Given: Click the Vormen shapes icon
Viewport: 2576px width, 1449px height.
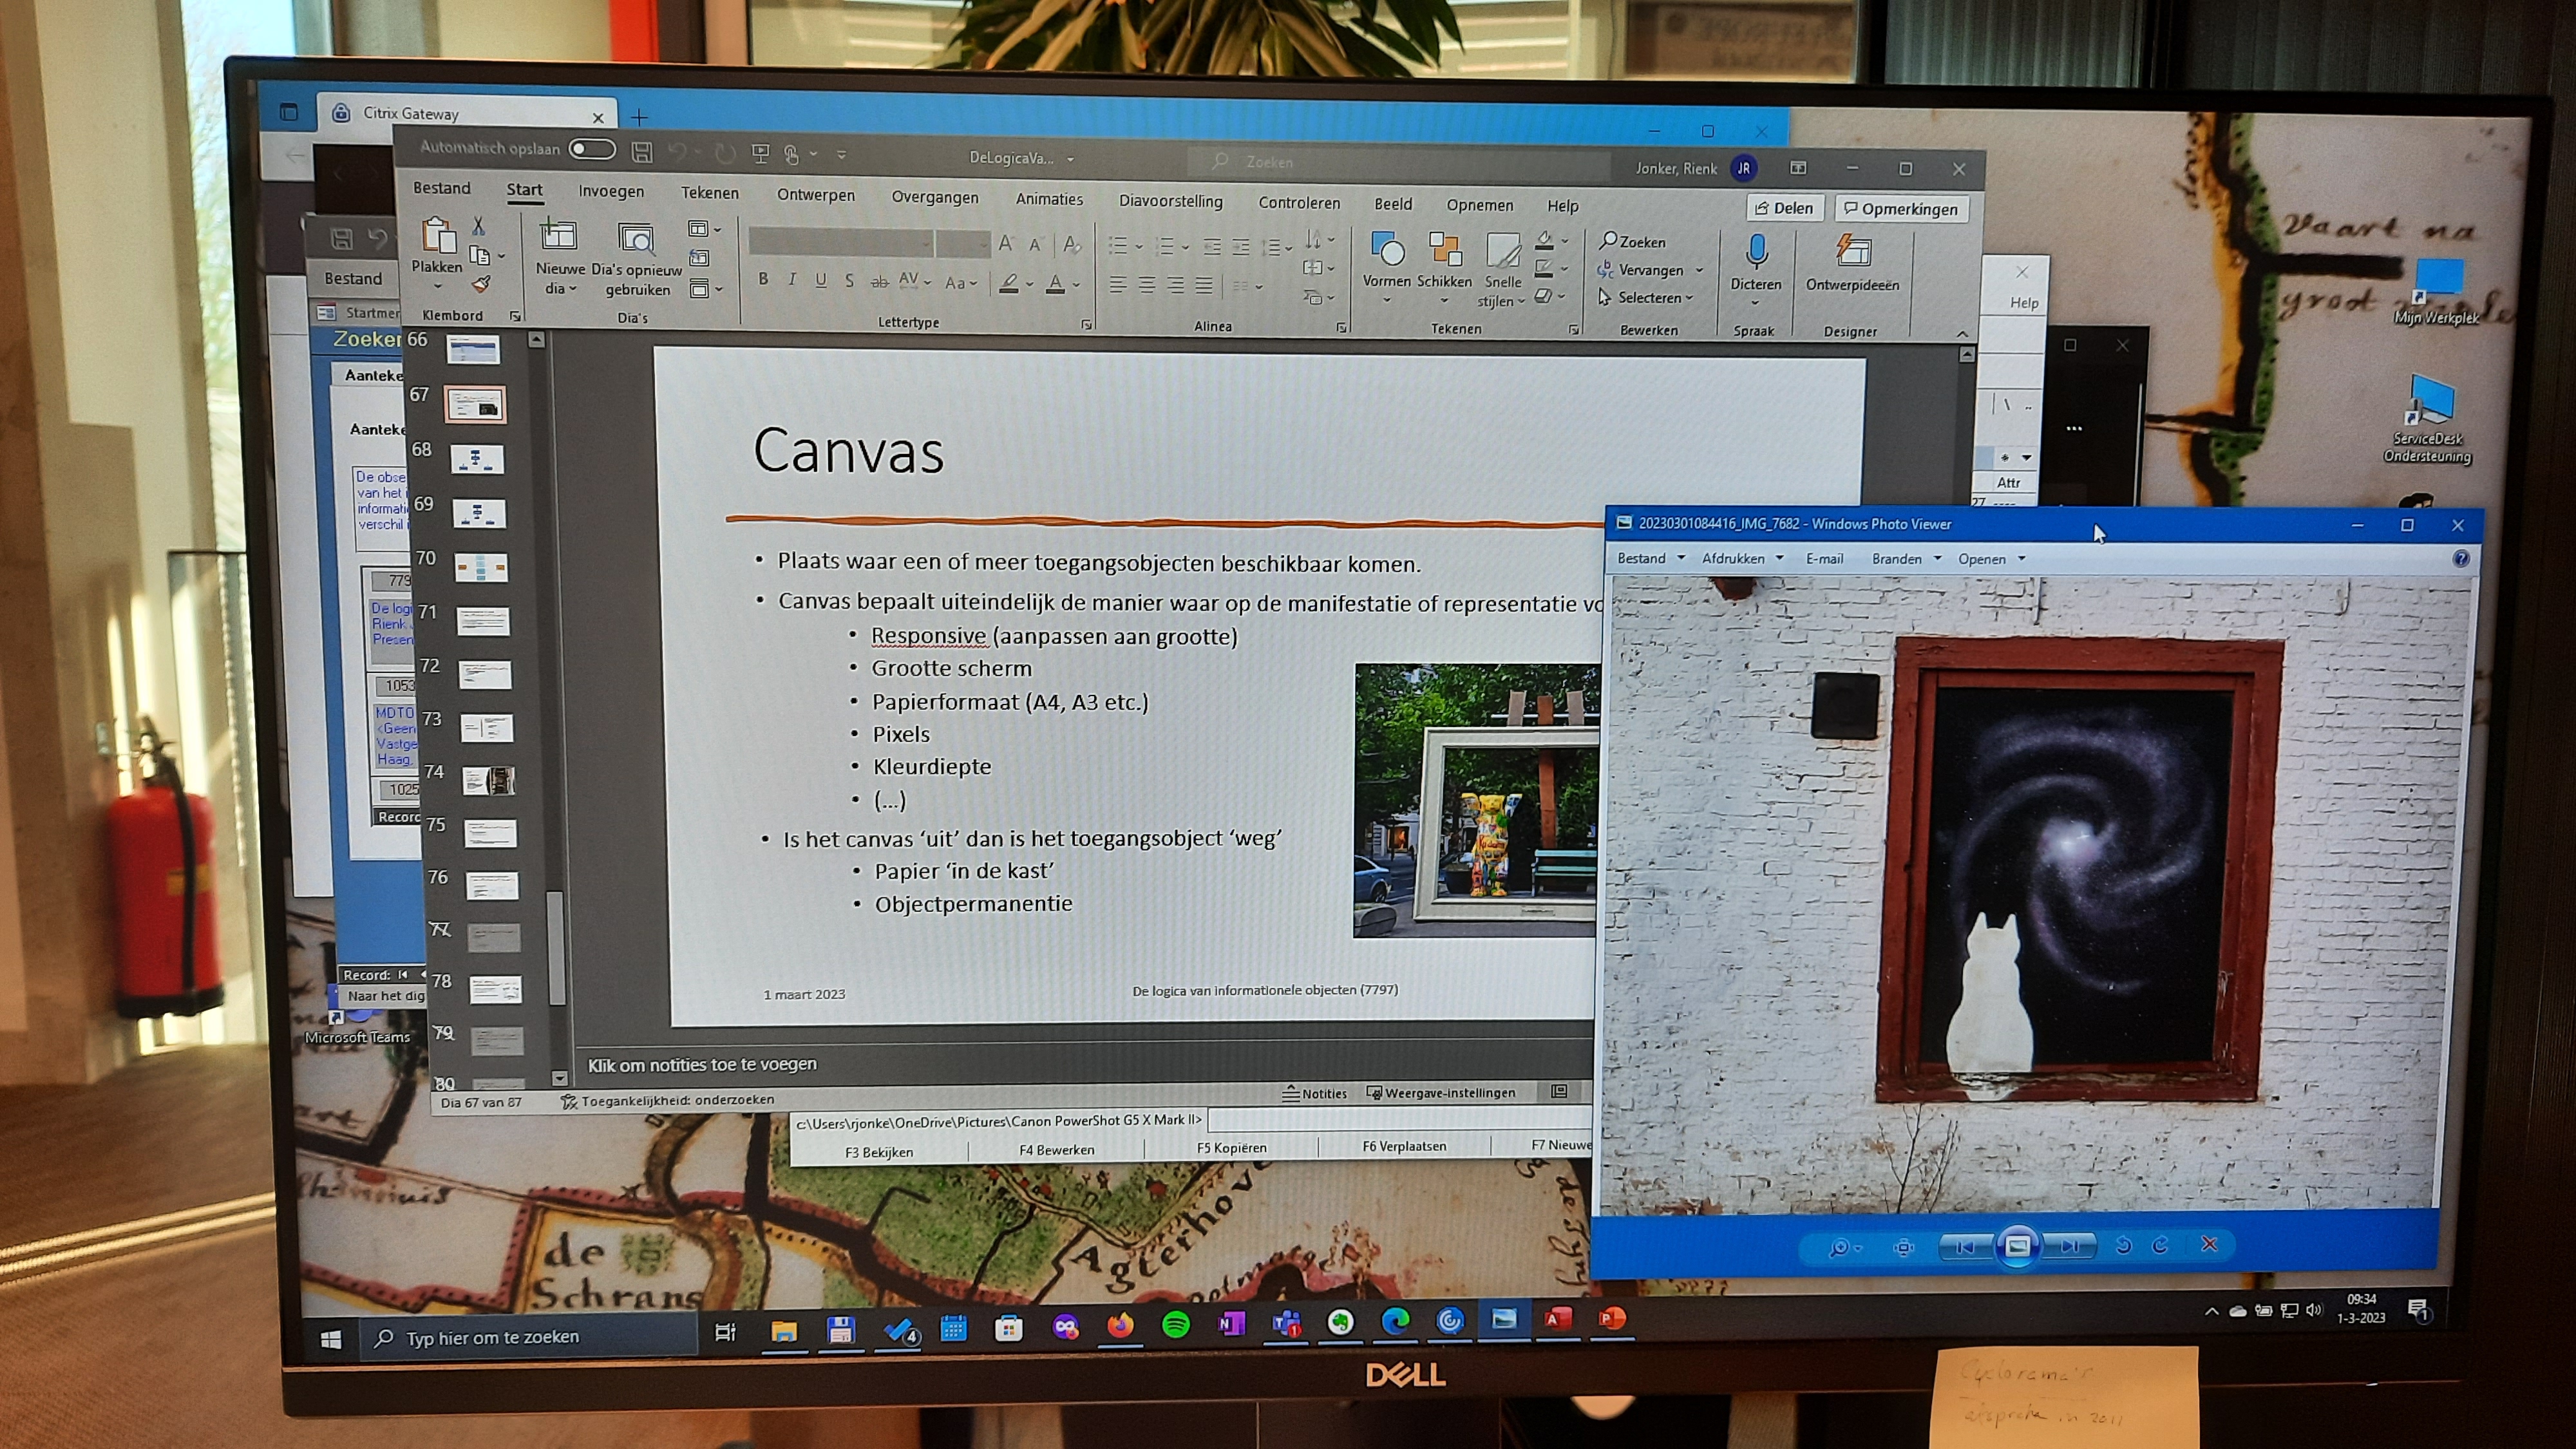Looking at the screenshot, I should (x=1387, y=250).
